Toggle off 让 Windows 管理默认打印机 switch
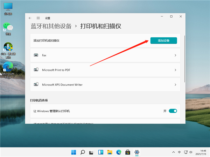The height and width of the screenshot is (157, 210). pyautogui.click(x=173, y=111)
